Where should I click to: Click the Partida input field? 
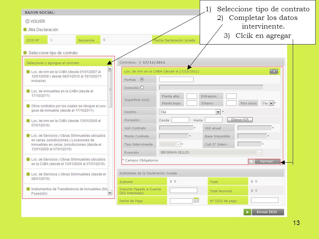click(x=176, y=79)
